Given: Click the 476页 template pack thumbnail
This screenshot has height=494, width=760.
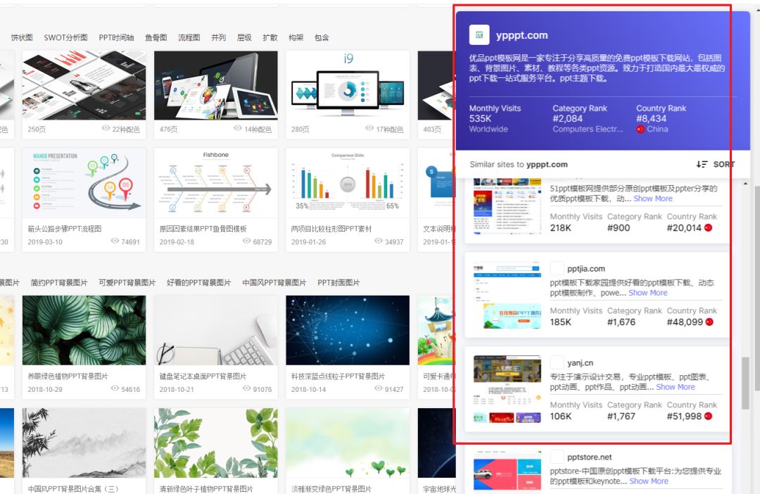Looking at the screenshot, I should tap(216, 85).
